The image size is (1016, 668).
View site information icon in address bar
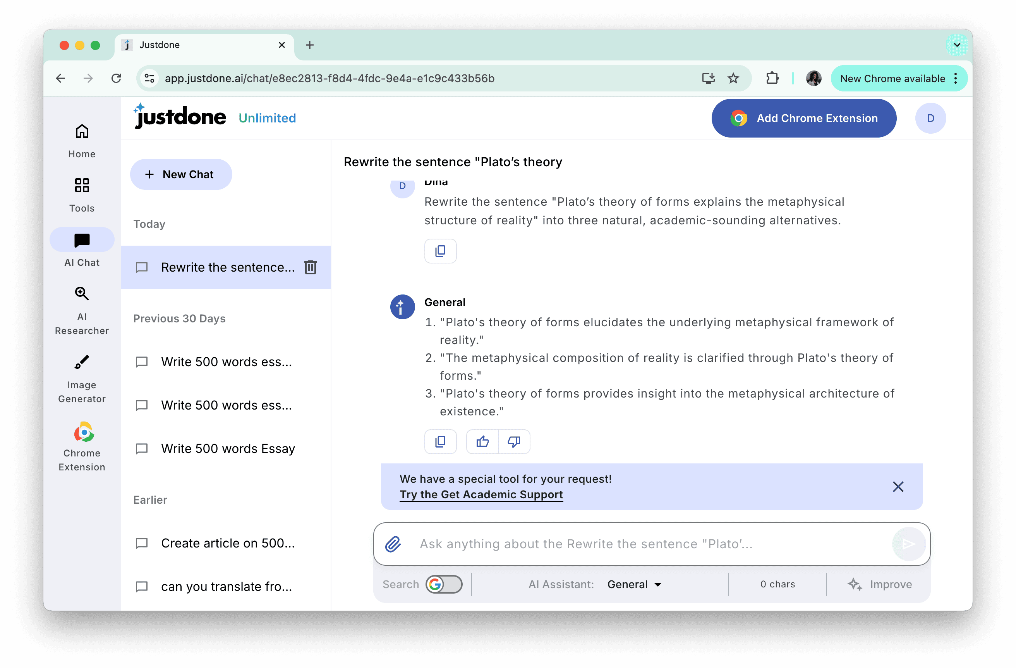click(150, 78)
